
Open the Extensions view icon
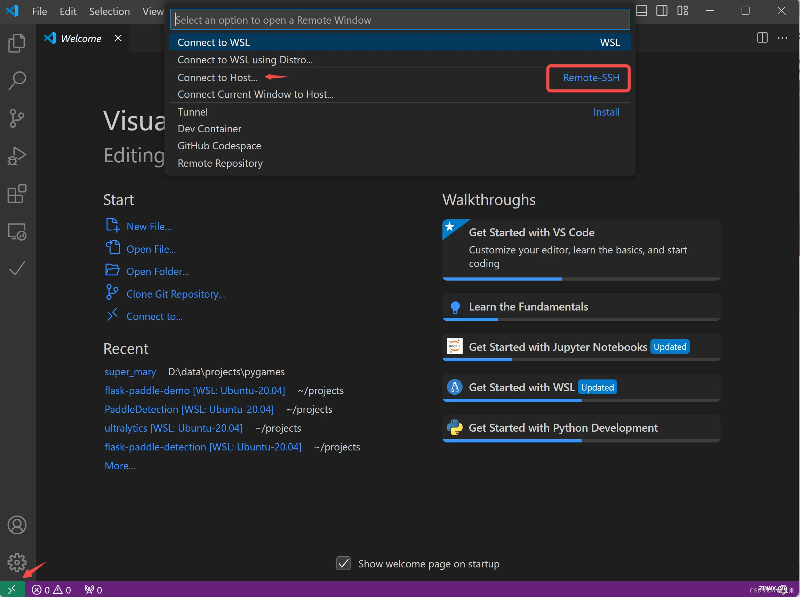pos(17,194)
